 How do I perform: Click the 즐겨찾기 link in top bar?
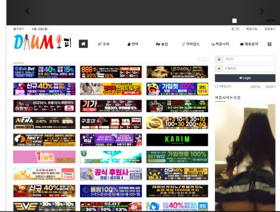(x=18, y=29)
